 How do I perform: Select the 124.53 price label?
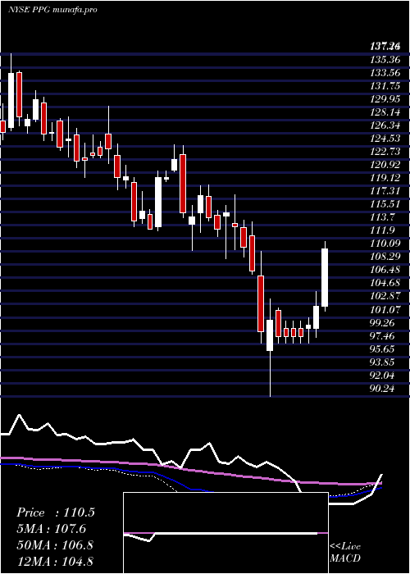coord(385,139)
